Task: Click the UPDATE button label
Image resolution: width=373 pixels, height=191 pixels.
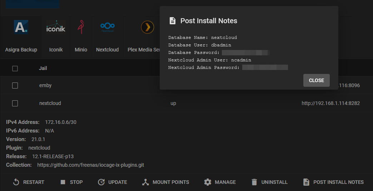Action: tap(118, 182)
